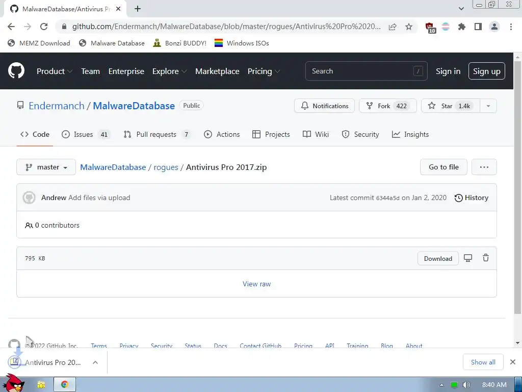Viewport: 522px width, 392px height.
Task: Expand the Product dropdown menu
Action: point(55,71)
